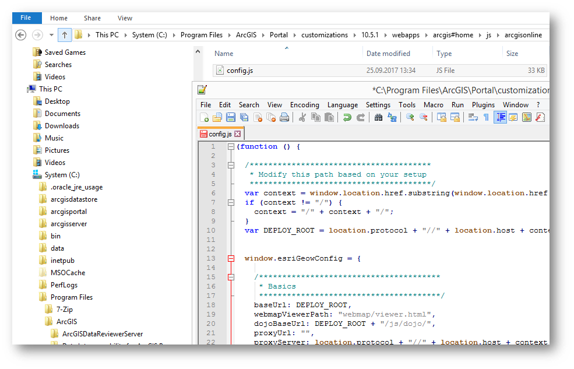This screenshot has height=369, width=574.
Task: Collapse the if block fold on line 7
Action: tap(231, 202)
